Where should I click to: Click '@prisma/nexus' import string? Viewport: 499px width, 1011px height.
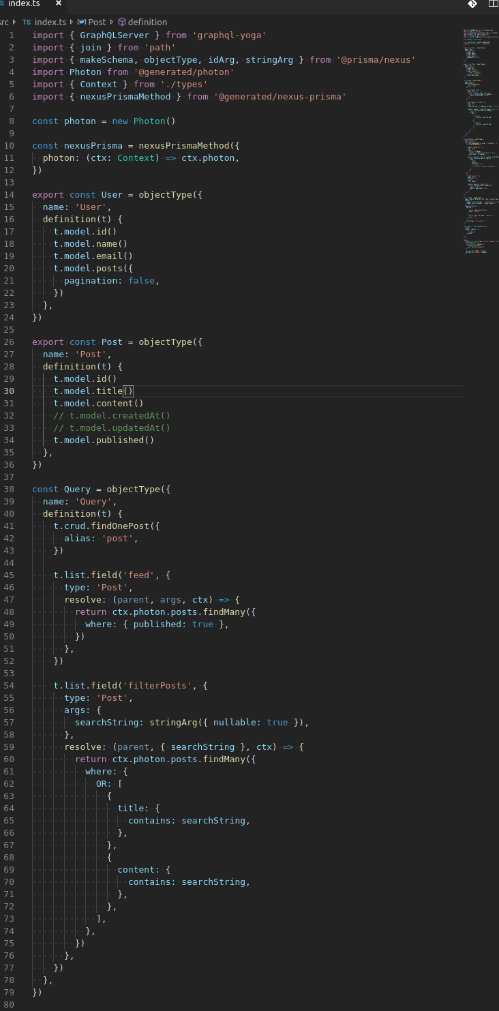click(376, 60)
